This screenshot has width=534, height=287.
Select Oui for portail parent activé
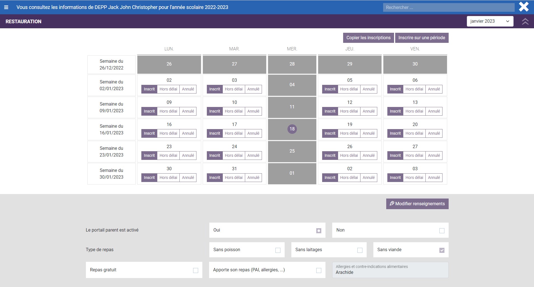318,231
